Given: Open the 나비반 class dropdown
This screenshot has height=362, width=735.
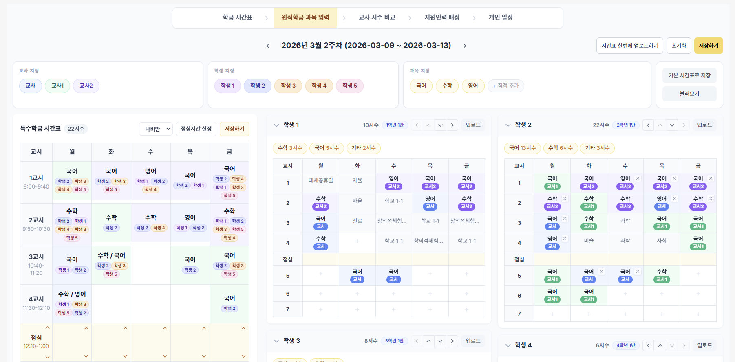Looking at the screenshot, I should point(156,129).
